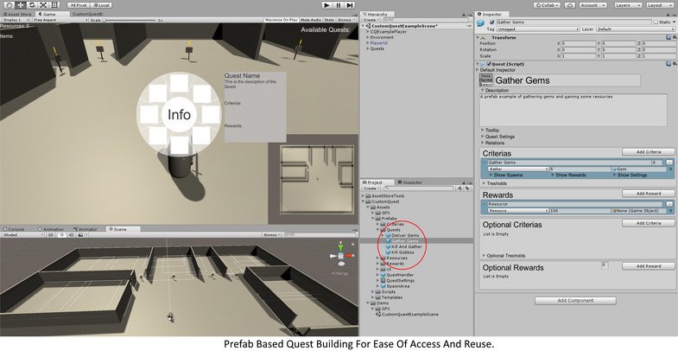Image resolution: width=678 pixels, height=351 pixels.
Task: Open CustomQuestExampleScene in Project panel
Action: [x=407, y=314]
